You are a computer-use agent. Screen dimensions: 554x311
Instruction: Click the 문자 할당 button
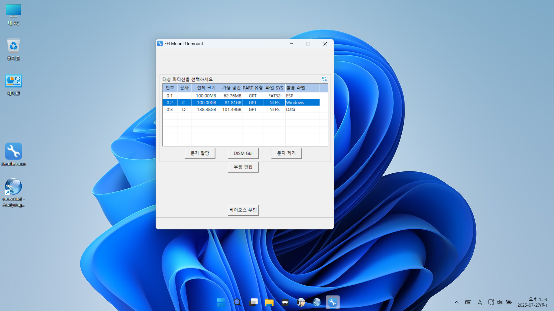200,153
